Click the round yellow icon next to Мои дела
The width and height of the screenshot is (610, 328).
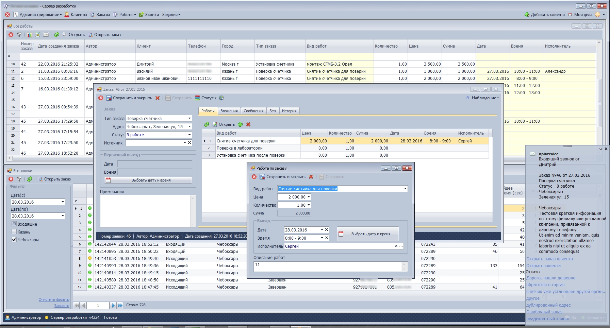597,15
